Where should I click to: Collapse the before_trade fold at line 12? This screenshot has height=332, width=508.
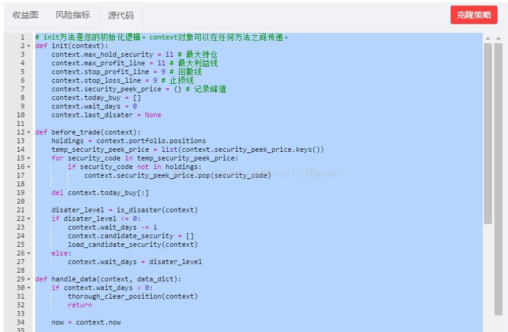29,133
